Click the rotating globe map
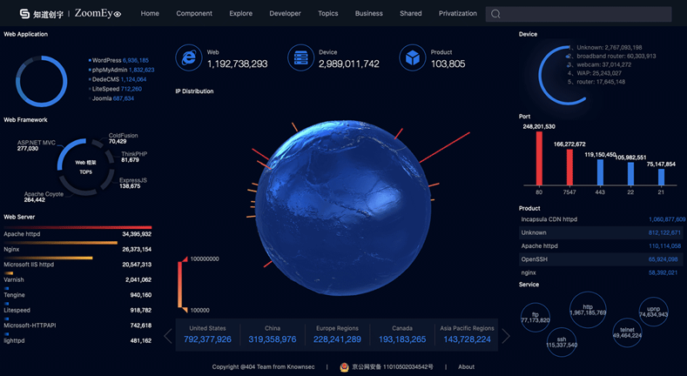Viewport: 687px width, 376px height. click(x=343, y=208)
